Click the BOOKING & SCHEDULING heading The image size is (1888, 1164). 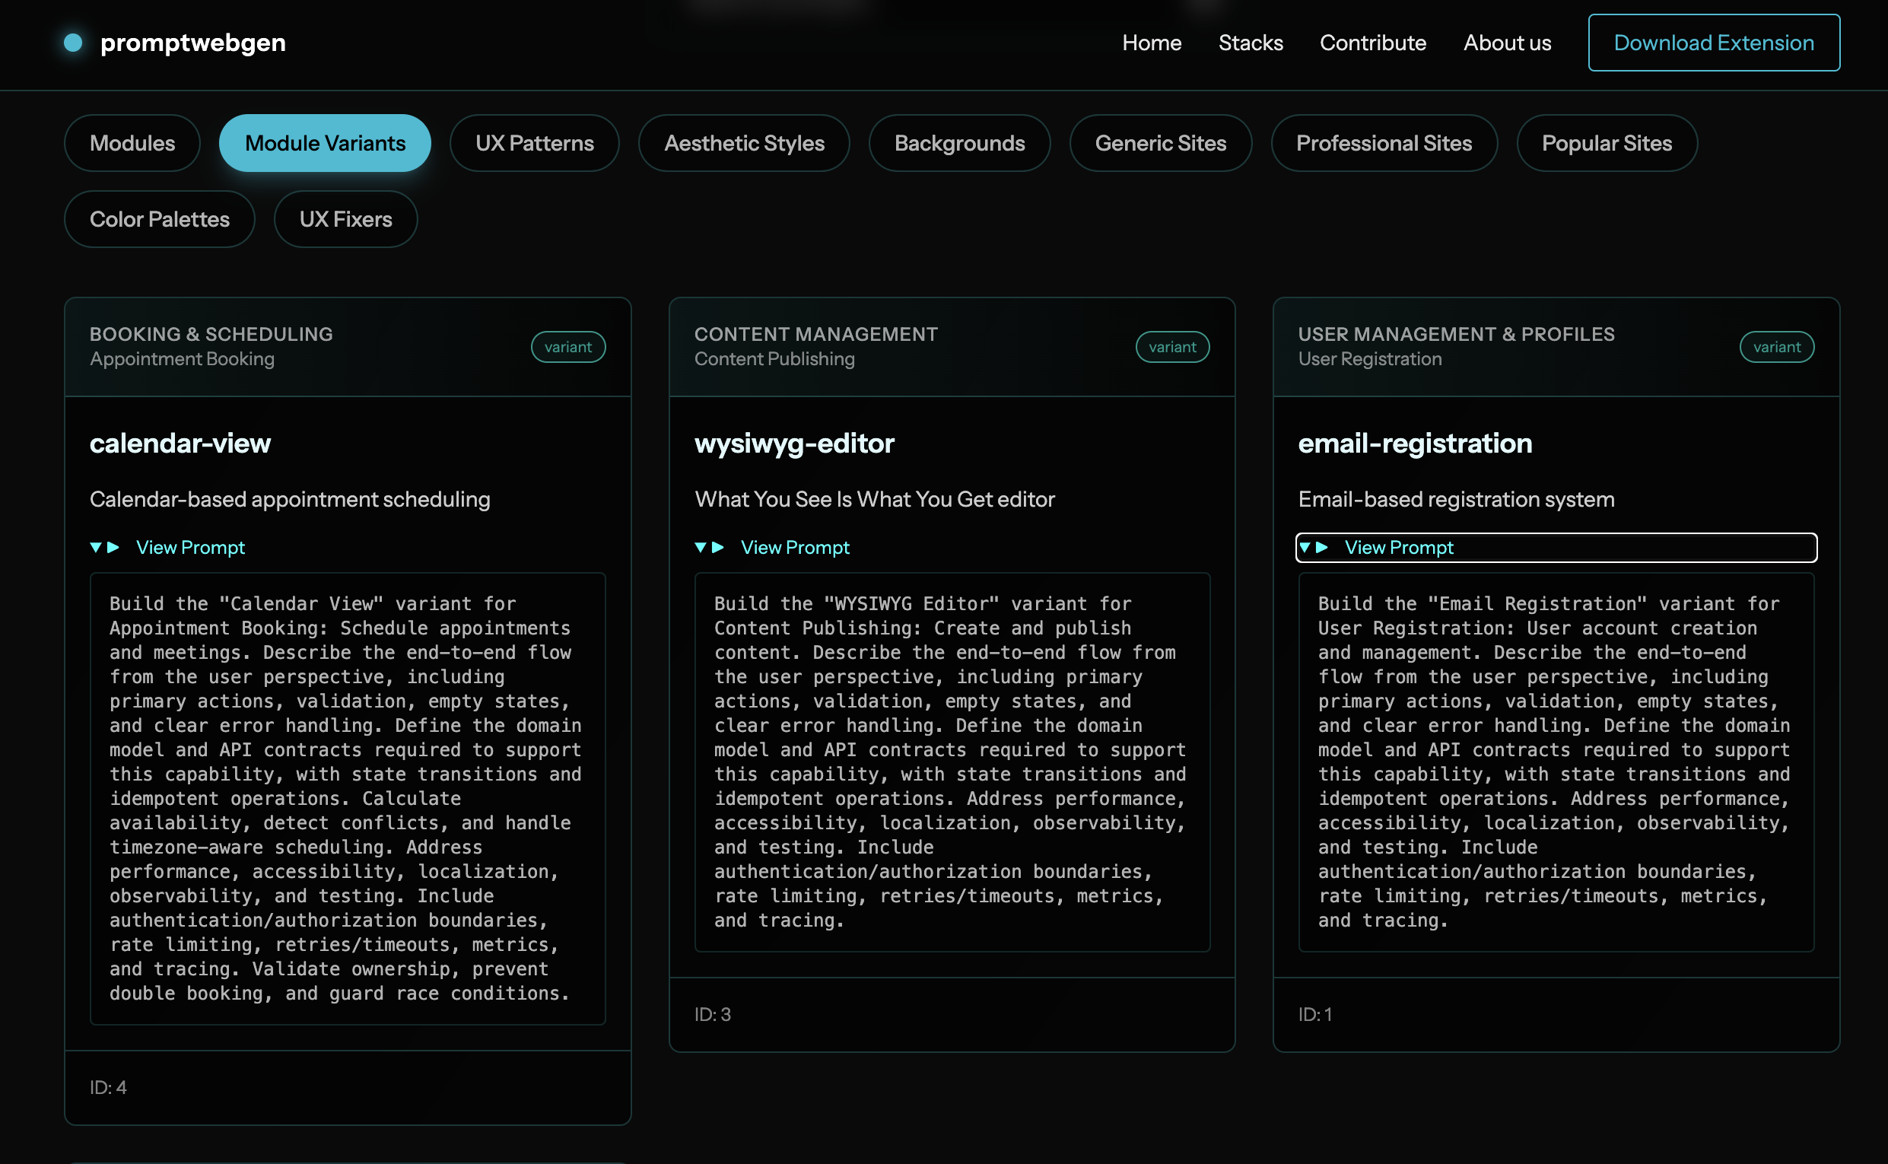coord(211,334)
